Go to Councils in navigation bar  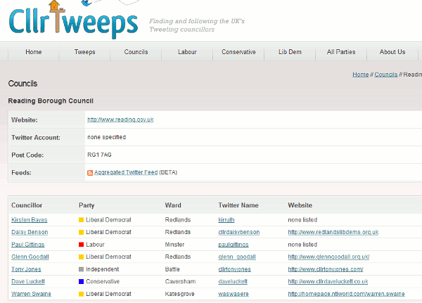(x=136, y=52)
